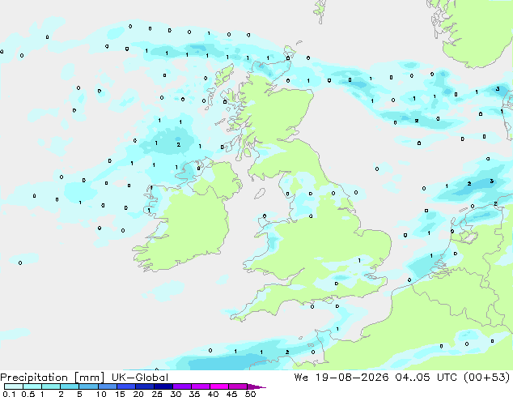Select the 0.5–1 mm legend color box
513x397 pixels.
coord(32,386)
